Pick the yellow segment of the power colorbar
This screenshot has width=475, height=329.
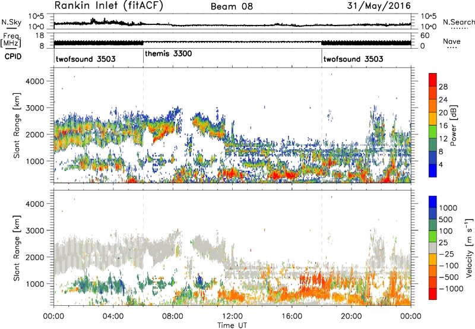tap(433, 118)
